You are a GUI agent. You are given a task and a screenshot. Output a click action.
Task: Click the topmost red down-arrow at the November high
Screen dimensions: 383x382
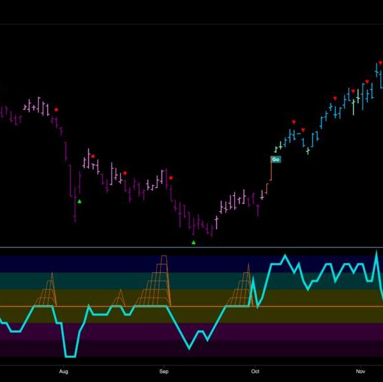click(380, 63)
